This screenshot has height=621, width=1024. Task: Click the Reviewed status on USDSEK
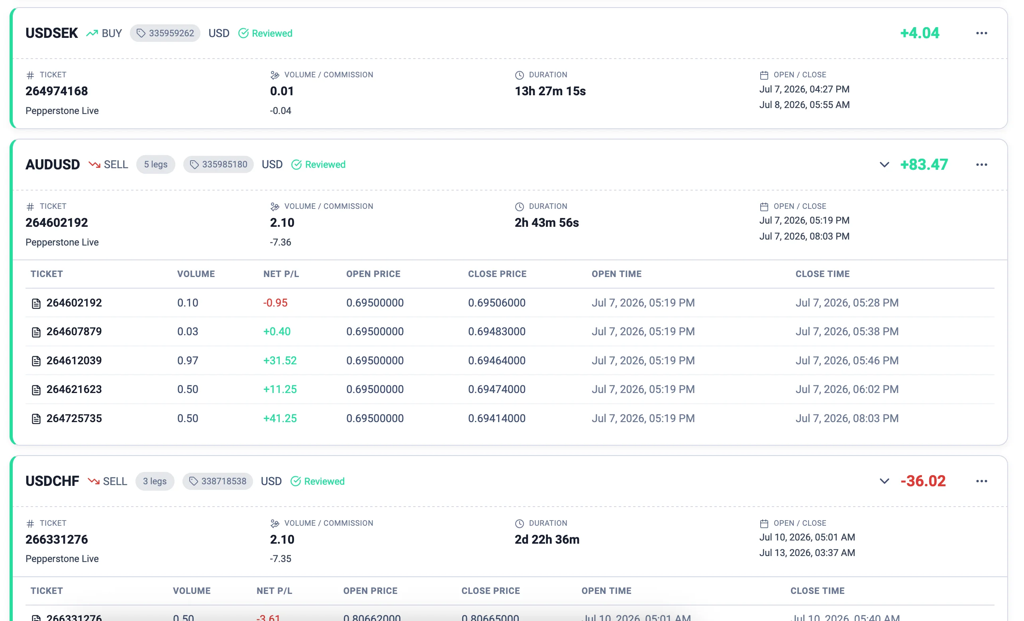pyautogui.click(x=265, y=33)
